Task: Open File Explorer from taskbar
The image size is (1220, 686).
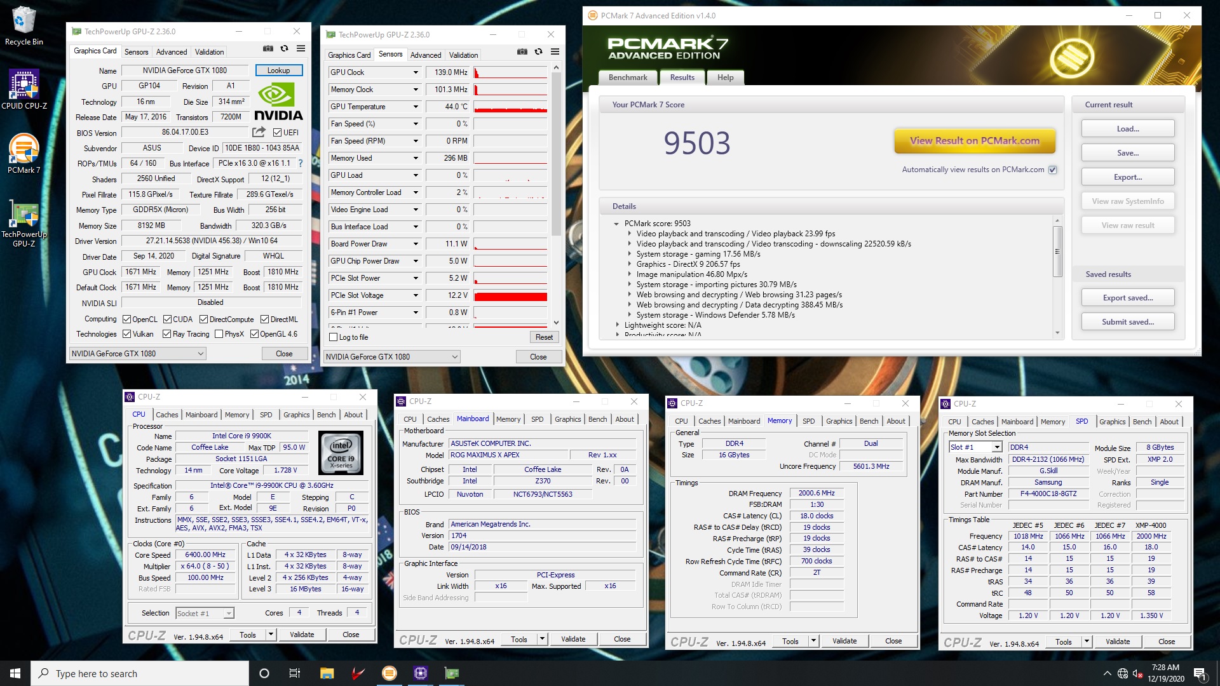Action: [327, 673]
